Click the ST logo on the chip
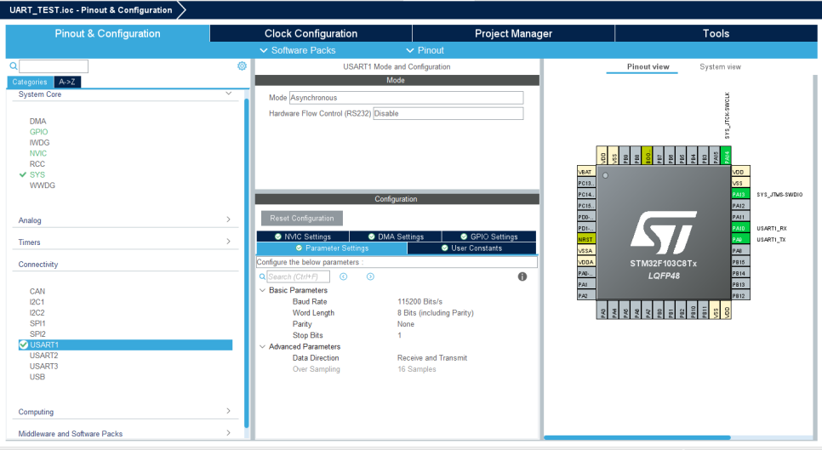Screen dimensions: 822x450 tap(663, 232)
